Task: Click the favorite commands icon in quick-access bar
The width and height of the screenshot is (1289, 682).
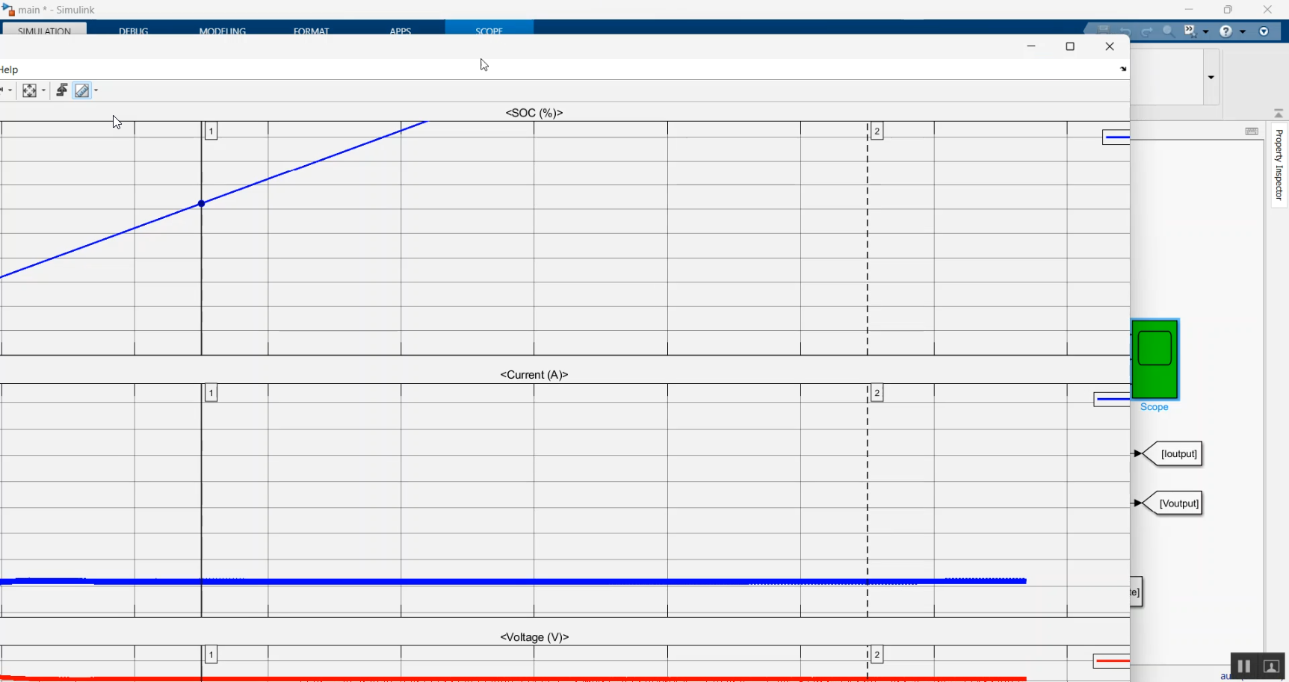Action: [x=1190, y=31]
